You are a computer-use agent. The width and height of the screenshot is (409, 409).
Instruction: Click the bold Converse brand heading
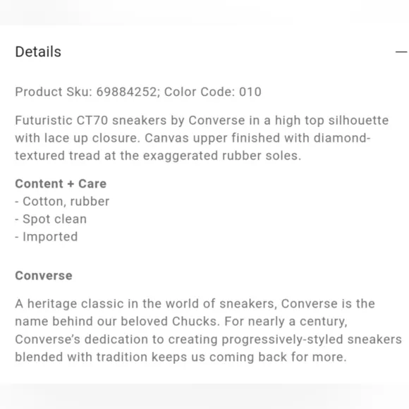point(44,276)
